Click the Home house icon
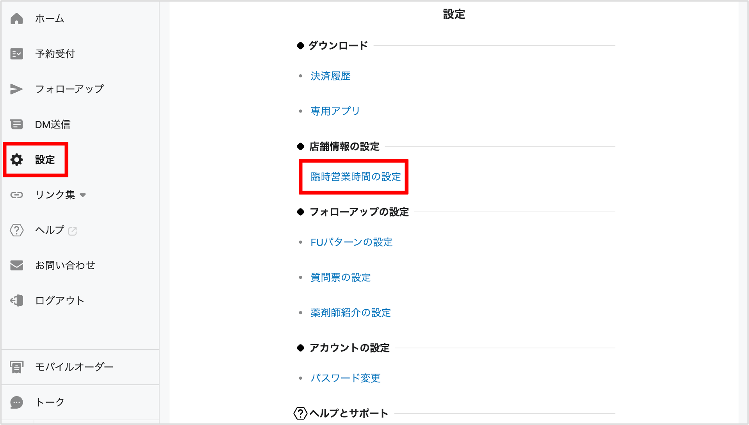 pyautogui.click(x=16, y=19)
